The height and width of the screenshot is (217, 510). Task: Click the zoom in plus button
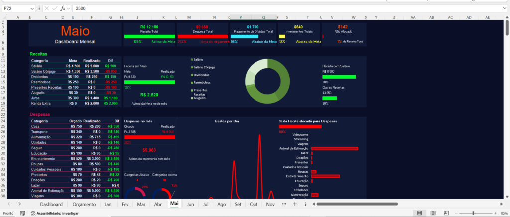click(x=495, y=213)
